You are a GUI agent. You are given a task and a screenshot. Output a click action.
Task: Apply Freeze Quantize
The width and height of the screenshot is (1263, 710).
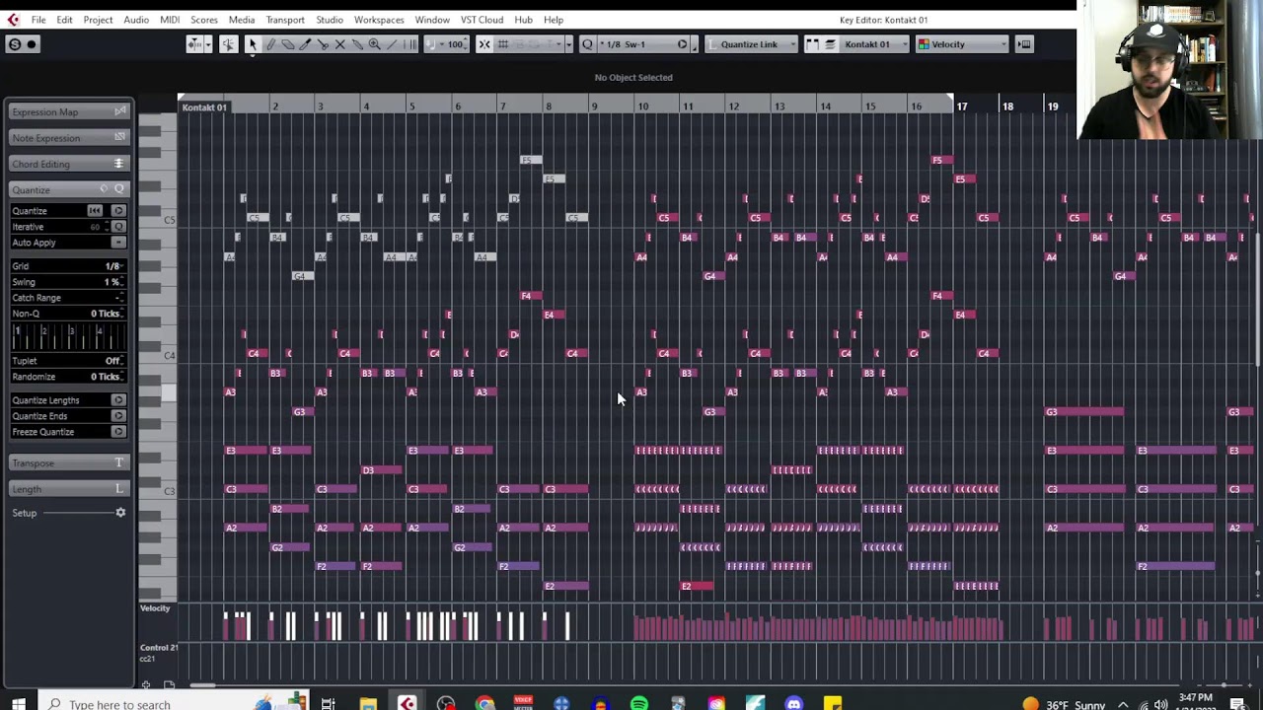tap(118, 432)
